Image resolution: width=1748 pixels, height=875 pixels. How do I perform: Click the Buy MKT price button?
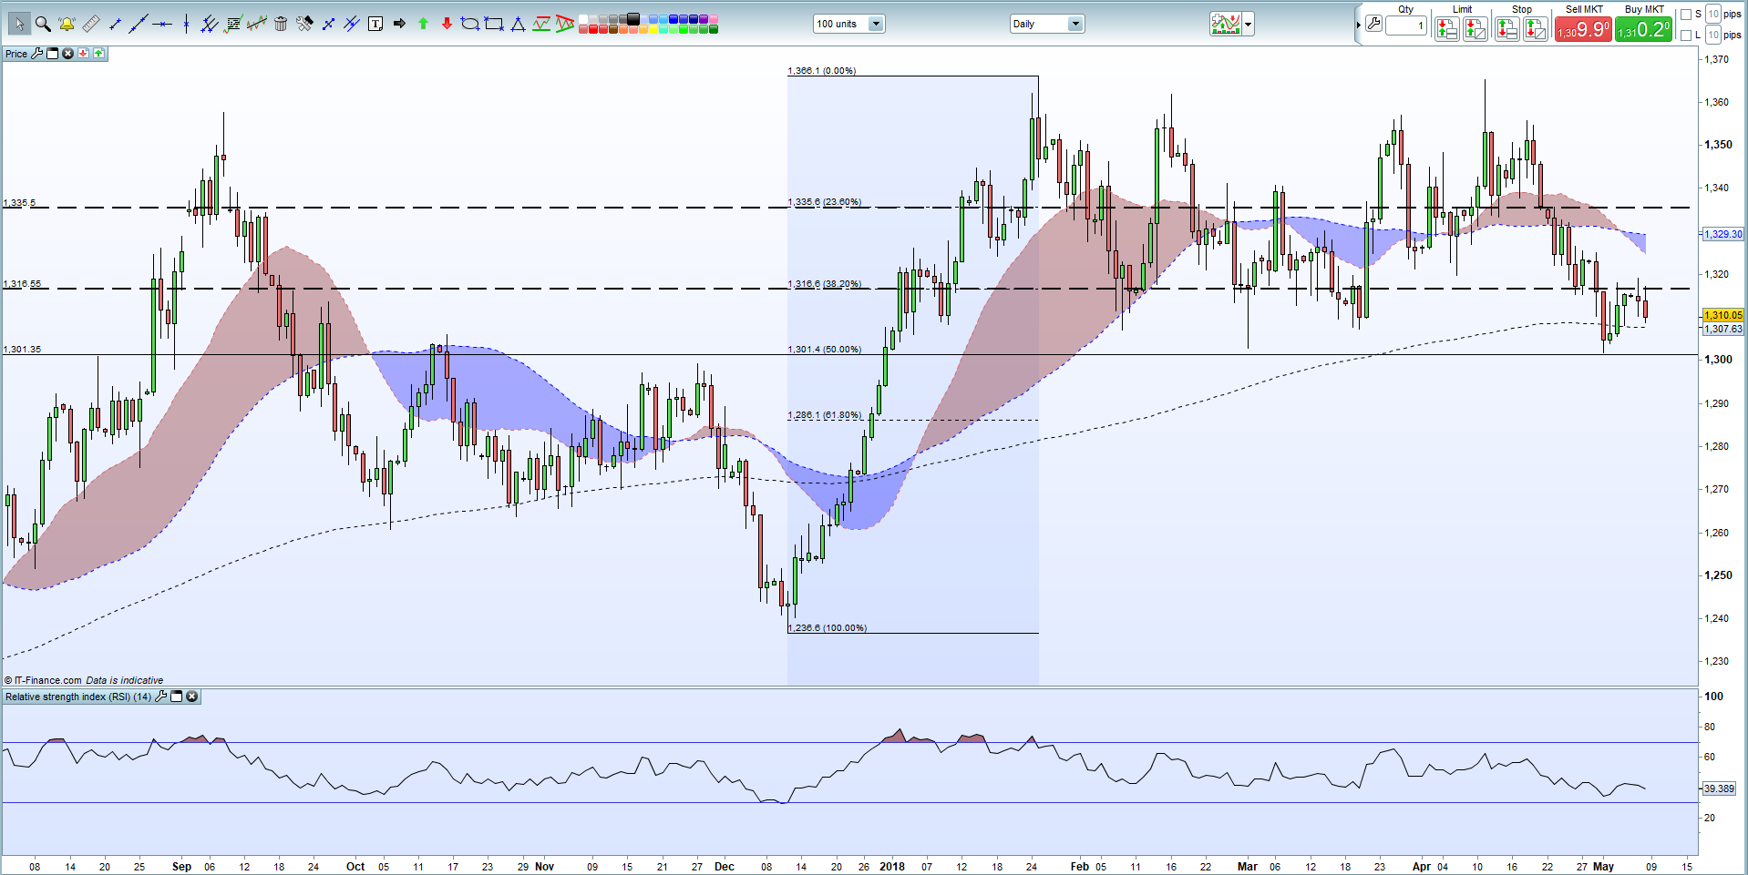(1643, 29)
